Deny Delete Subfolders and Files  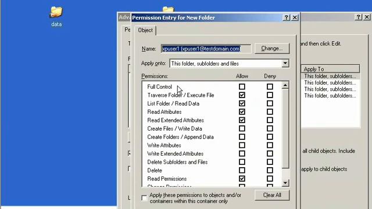click(270, 162)
